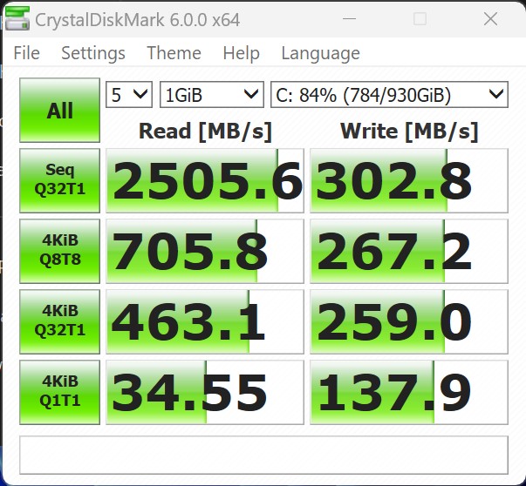Click the Read [MB/s] column header
This screenshot has height=486, width=526.
[x=205, y=132]
